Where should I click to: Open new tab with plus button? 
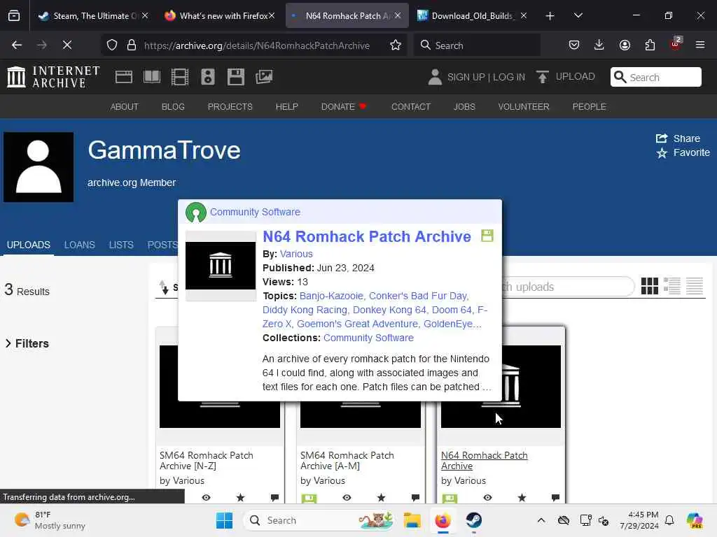[550, 16]
